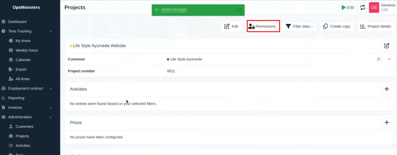
Task: Open Permissions for the project
Action: coord(263,26)
